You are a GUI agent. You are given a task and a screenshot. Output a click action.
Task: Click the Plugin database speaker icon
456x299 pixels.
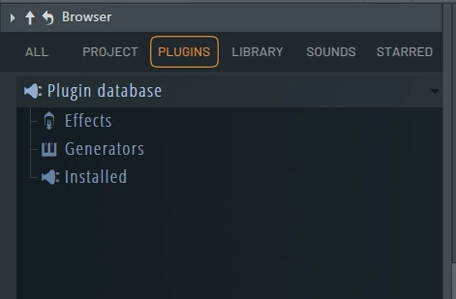click(x=33, y=91)
